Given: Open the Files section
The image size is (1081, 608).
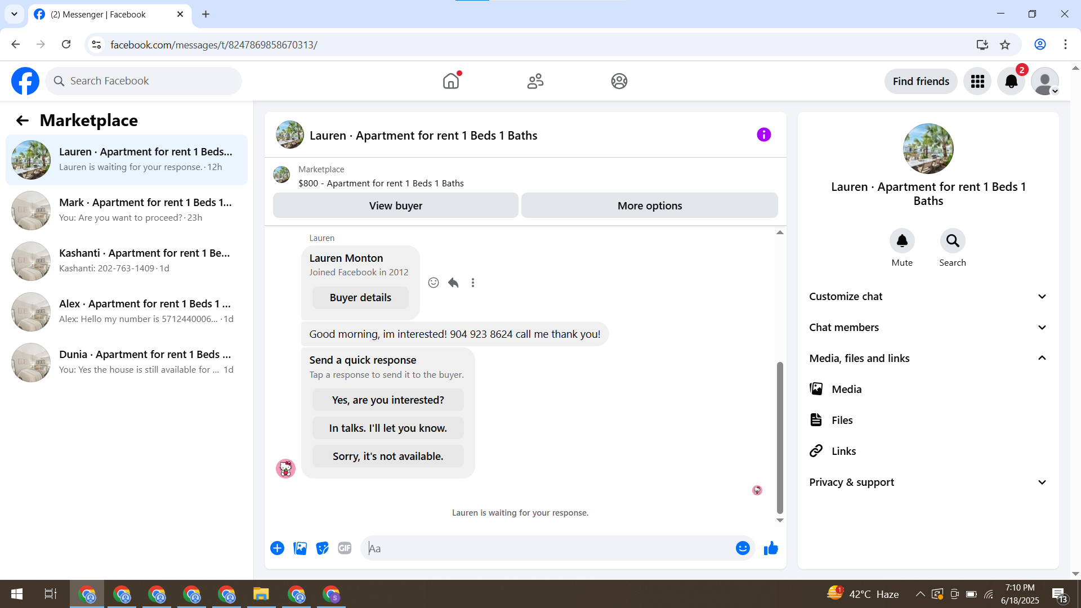Looking at the screenshot, I should [928, 420].
